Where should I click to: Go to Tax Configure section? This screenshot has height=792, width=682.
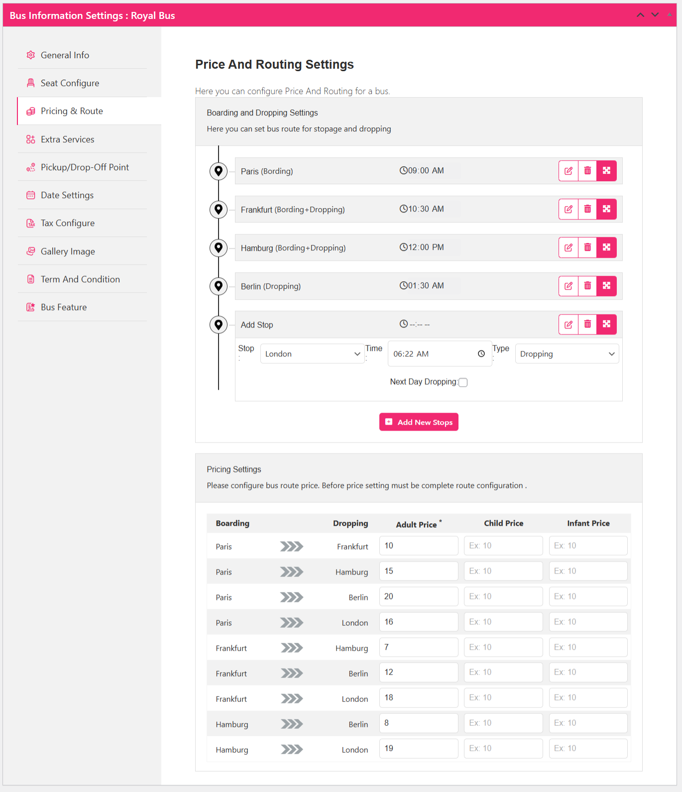coord(67,223)
